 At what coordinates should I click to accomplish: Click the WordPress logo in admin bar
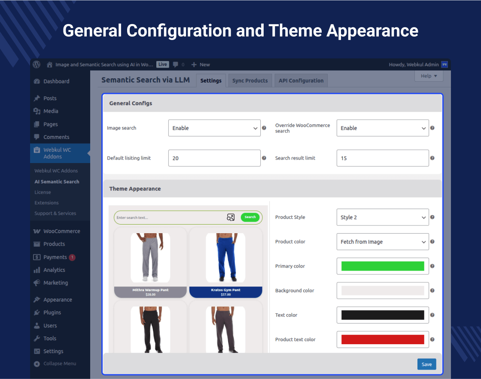click(x=37, y=64)
